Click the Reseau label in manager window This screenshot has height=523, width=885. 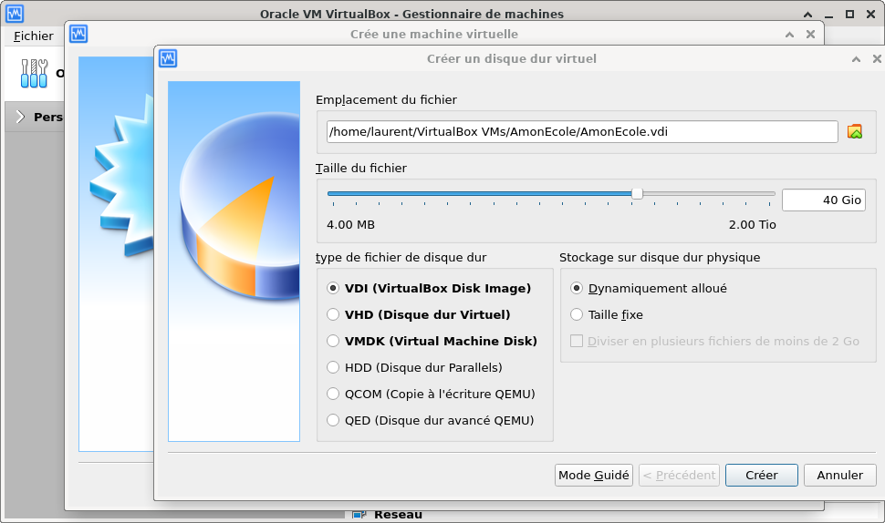[398, 515]
